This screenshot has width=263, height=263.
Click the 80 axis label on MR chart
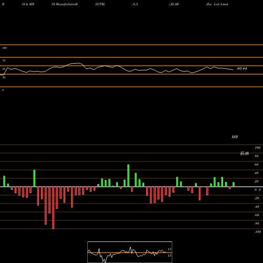[257, 156]
